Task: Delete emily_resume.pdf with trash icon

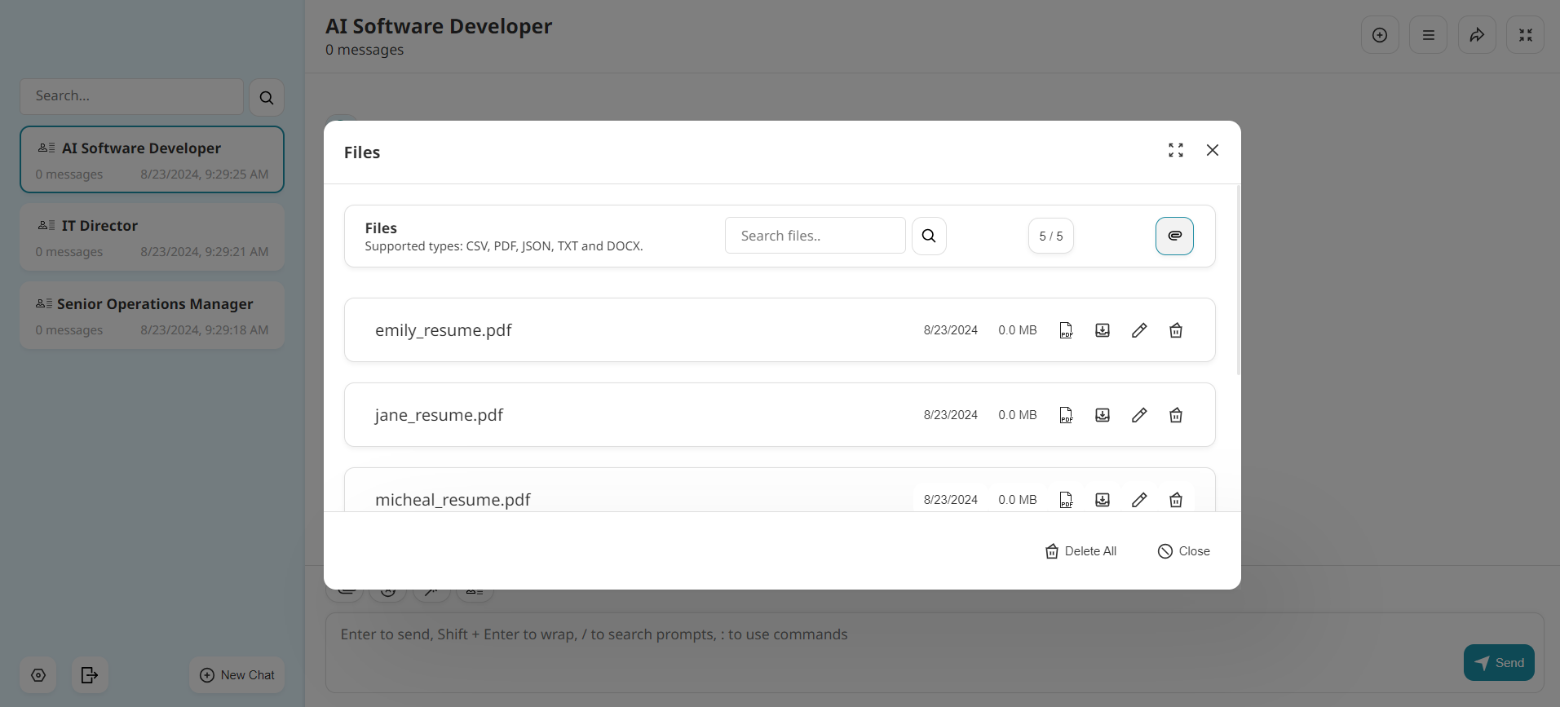Action: click(1176, 330)
